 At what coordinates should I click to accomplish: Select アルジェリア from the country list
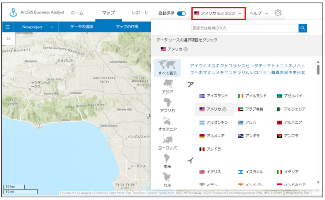[x=291, y=109]
